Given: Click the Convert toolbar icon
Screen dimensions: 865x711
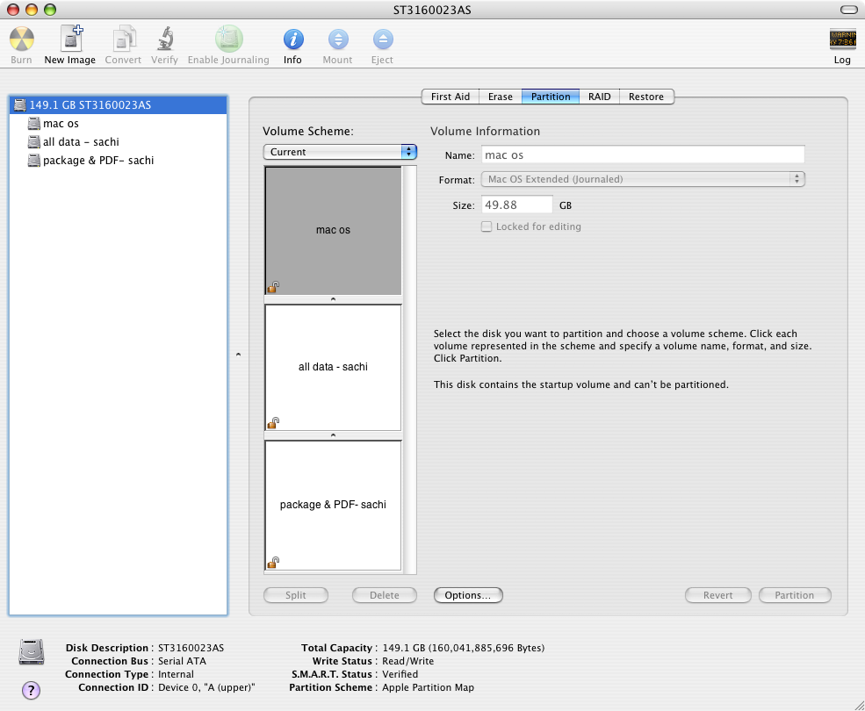Looking at the screenshot, I should [x=124, y=39].
